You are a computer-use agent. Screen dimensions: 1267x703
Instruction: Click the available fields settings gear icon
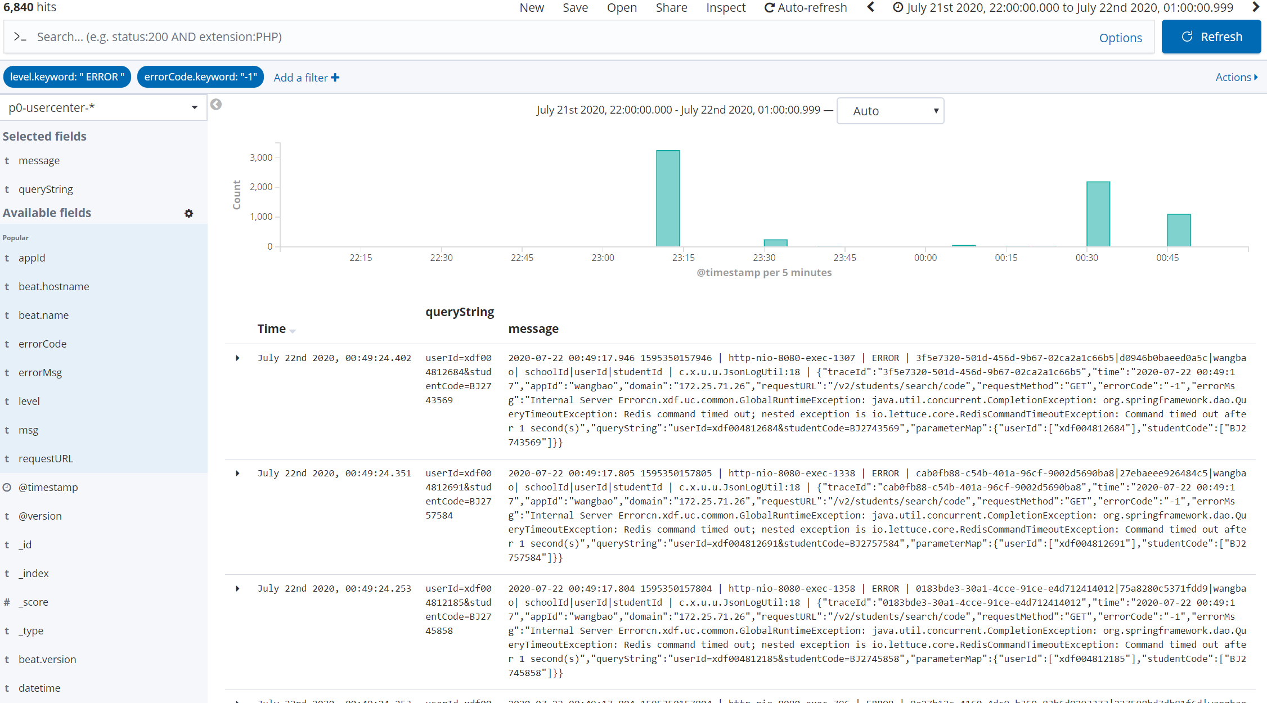188,214
